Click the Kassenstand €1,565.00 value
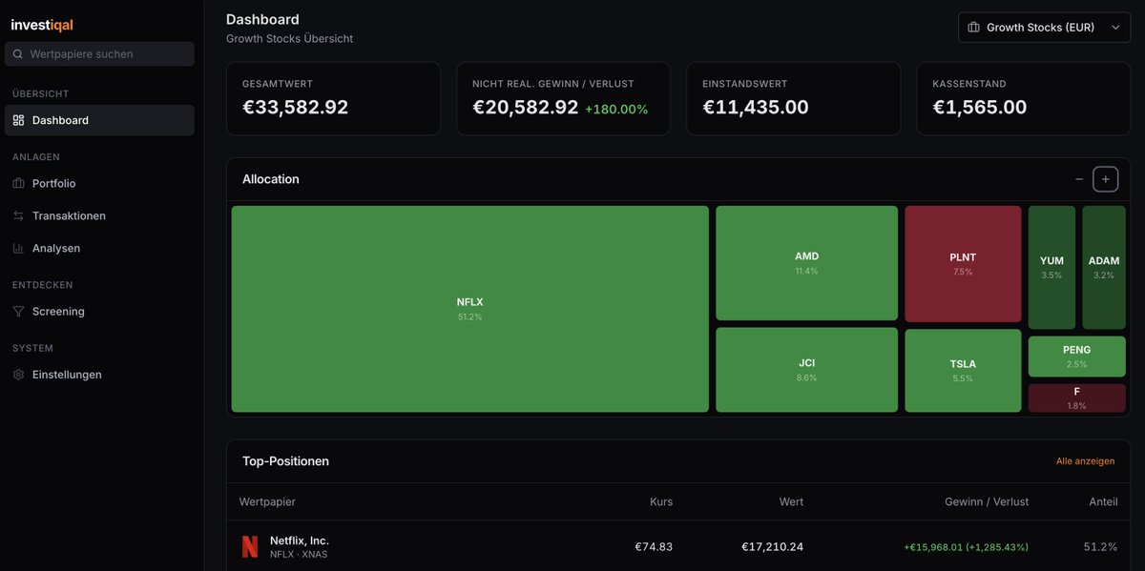The width and height of the screenshot is (1145, 571). coord(980,108)
